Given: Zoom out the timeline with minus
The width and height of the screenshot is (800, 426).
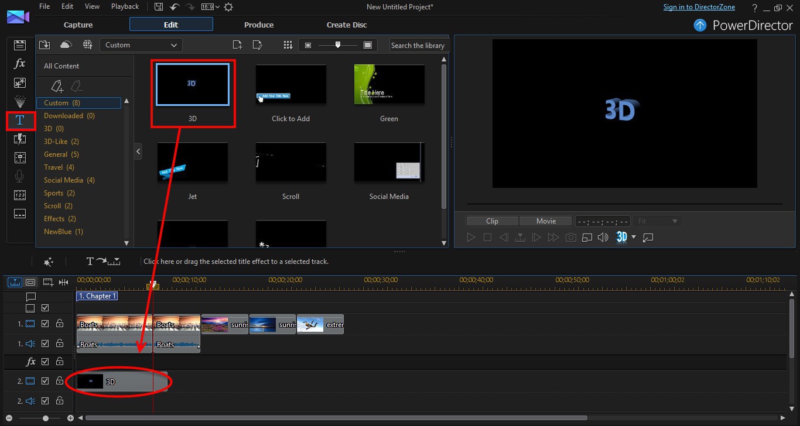Looking at the screenshot, I should click(9, 418).
